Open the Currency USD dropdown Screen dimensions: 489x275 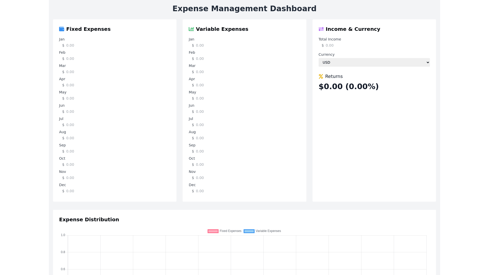coord(374,62)
